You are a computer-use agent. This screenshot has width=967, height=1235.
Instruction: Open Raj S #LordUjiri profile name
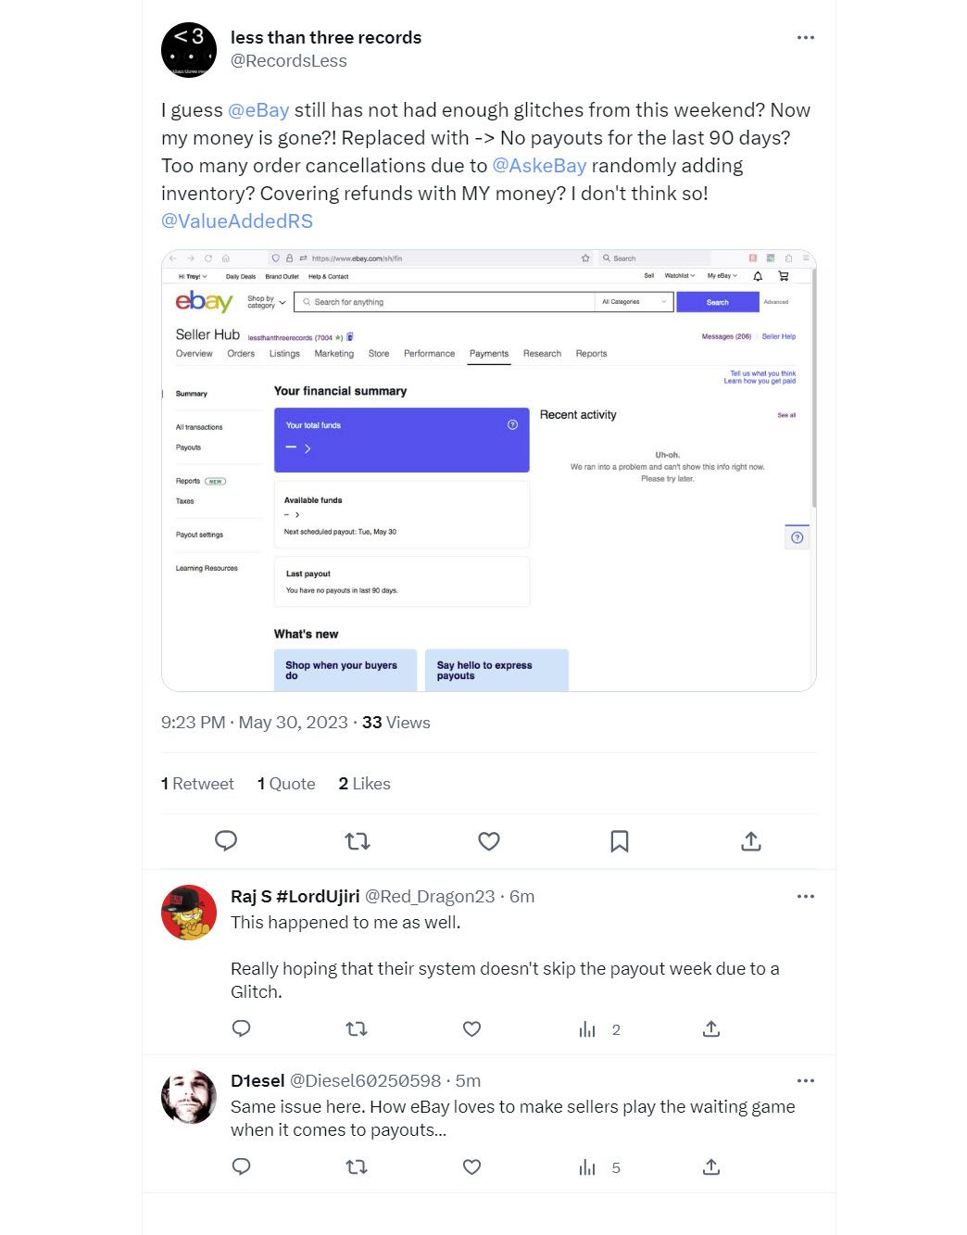[x=295, y=897]
